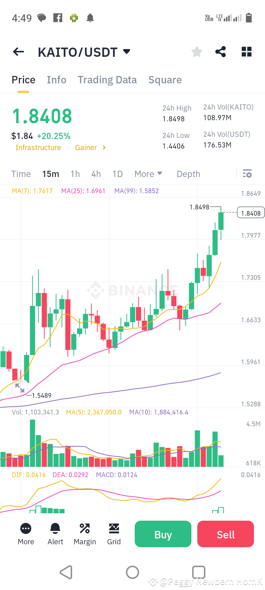Open the Gainer category chevron
Image resolution: width=265 pixels, height=590 pixels.
[104, 147]
